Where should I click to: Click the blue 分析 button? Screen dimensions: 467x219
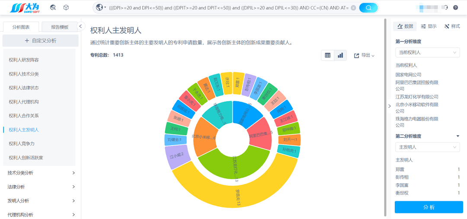click(429, 207)
